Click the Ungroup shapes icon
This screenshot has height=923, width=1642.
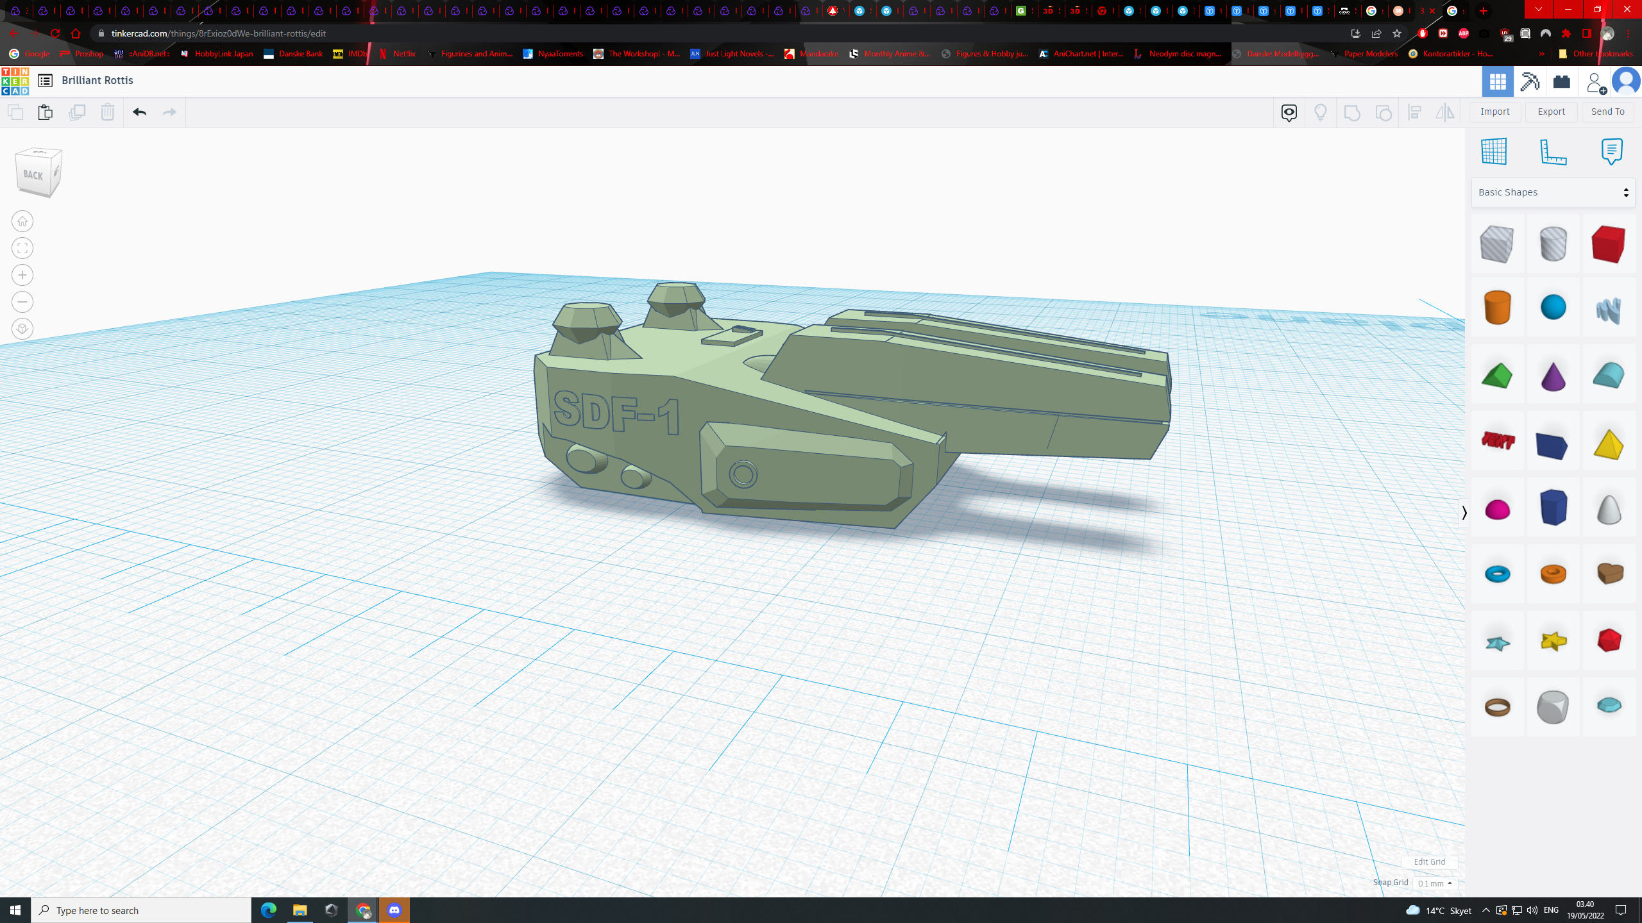coord(1384,113)
